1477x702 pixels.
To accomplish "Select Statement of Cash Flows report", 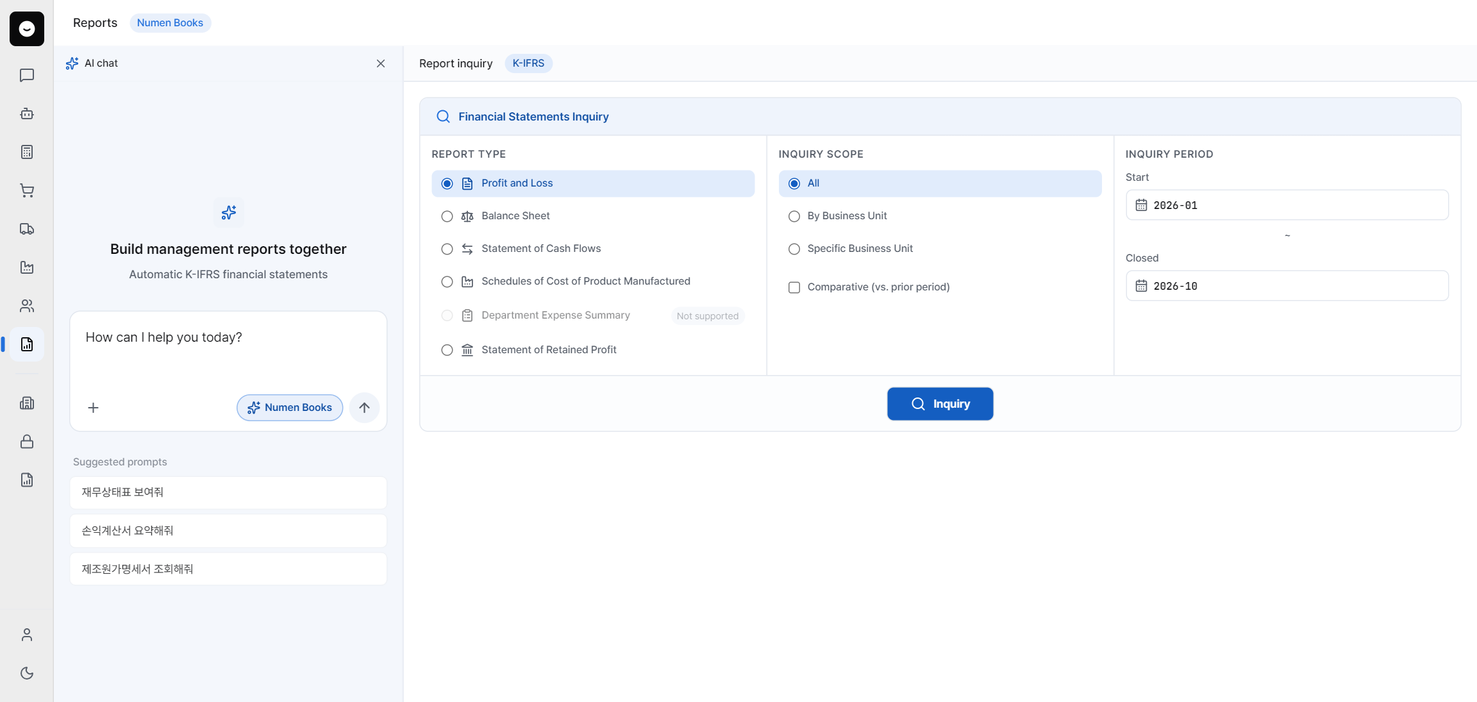I will click(x=593, y=249).
